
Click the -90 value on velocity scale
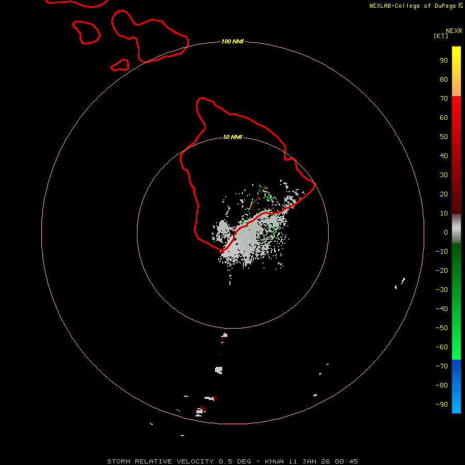(442, 404)
